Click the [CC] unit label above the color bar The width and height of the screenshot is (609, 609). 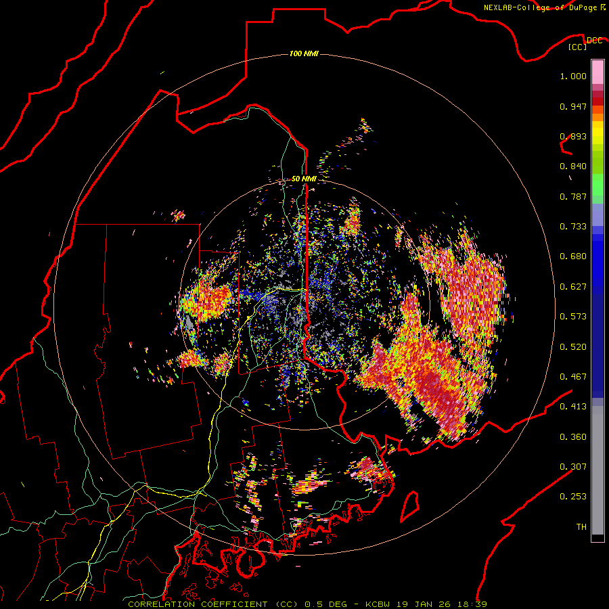(x=578, y=47)
